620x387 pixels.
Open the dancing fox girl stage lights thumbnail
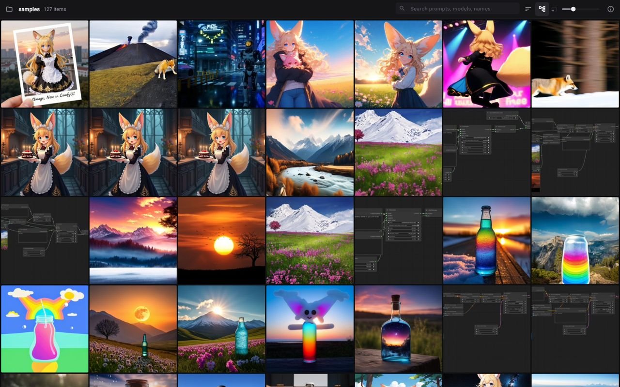pyautogui.click(x=487, y=64)
